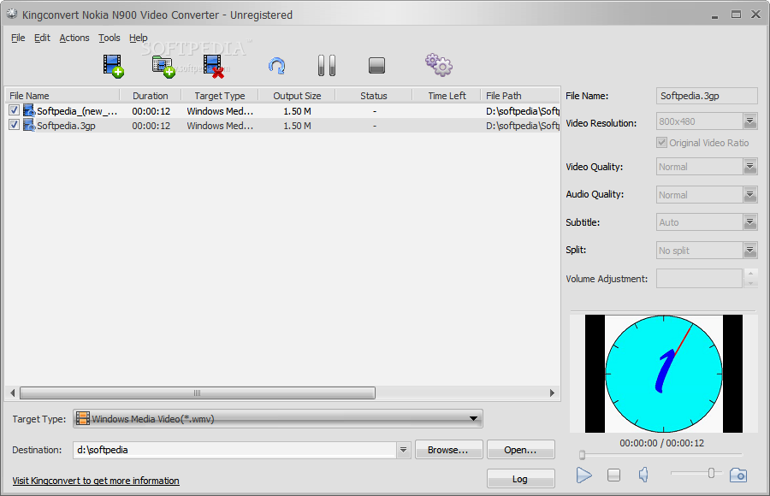Play the preview video
770x496 pixels.
coord(583,475)
